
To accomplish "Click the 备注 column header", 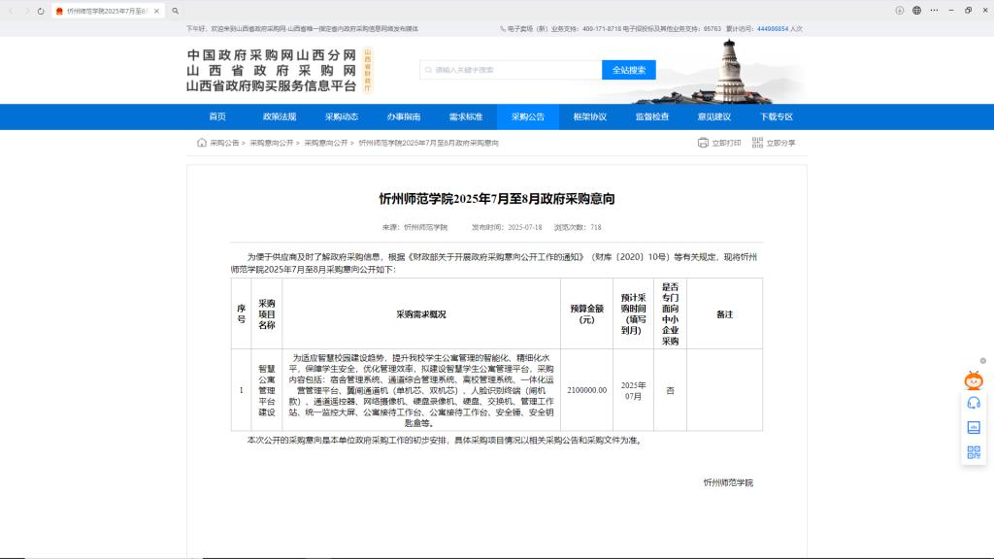I will click(x=724, y=314).
